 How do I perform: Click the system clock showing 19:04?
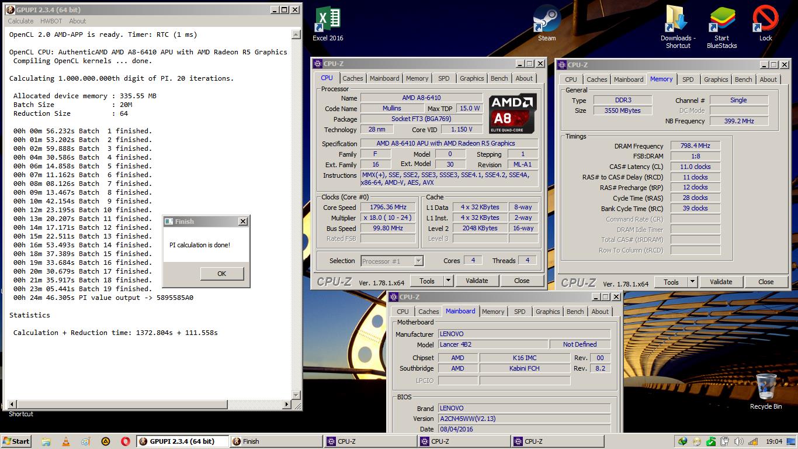click(773, 441)
